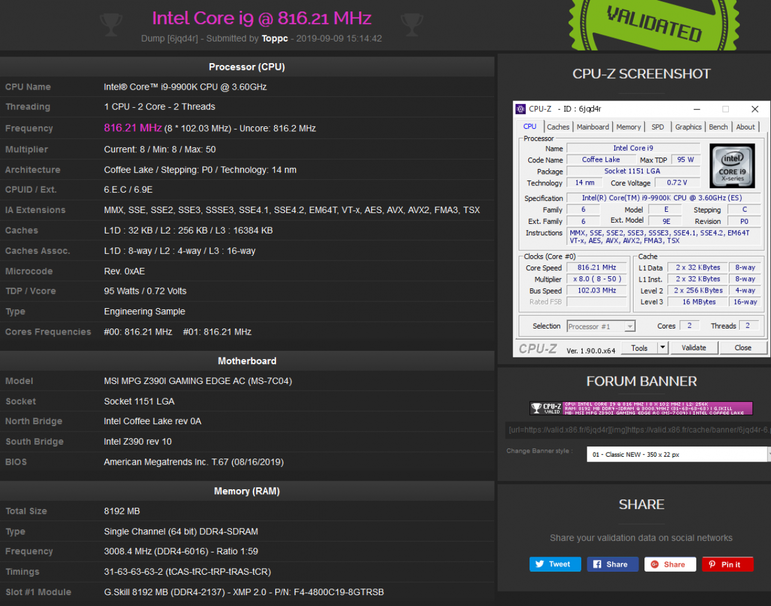
Task: Click the Close button in CPU-Z
Action: pyautogui.click(x=743, y=348)
